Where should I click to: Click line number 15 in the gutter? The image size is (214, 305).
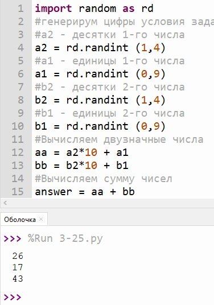18,192
